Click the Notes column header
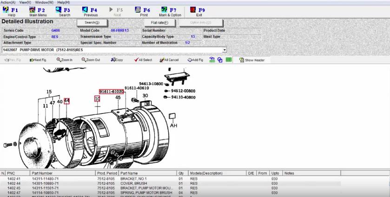This screenshot has width=390, height=197. coord(312,173)
